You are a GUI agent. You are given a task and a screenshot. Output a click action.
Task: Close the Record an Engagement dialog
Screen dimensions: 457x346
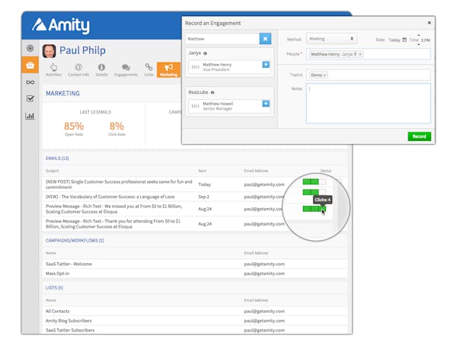pyautogui.click(x=430, y=23)
